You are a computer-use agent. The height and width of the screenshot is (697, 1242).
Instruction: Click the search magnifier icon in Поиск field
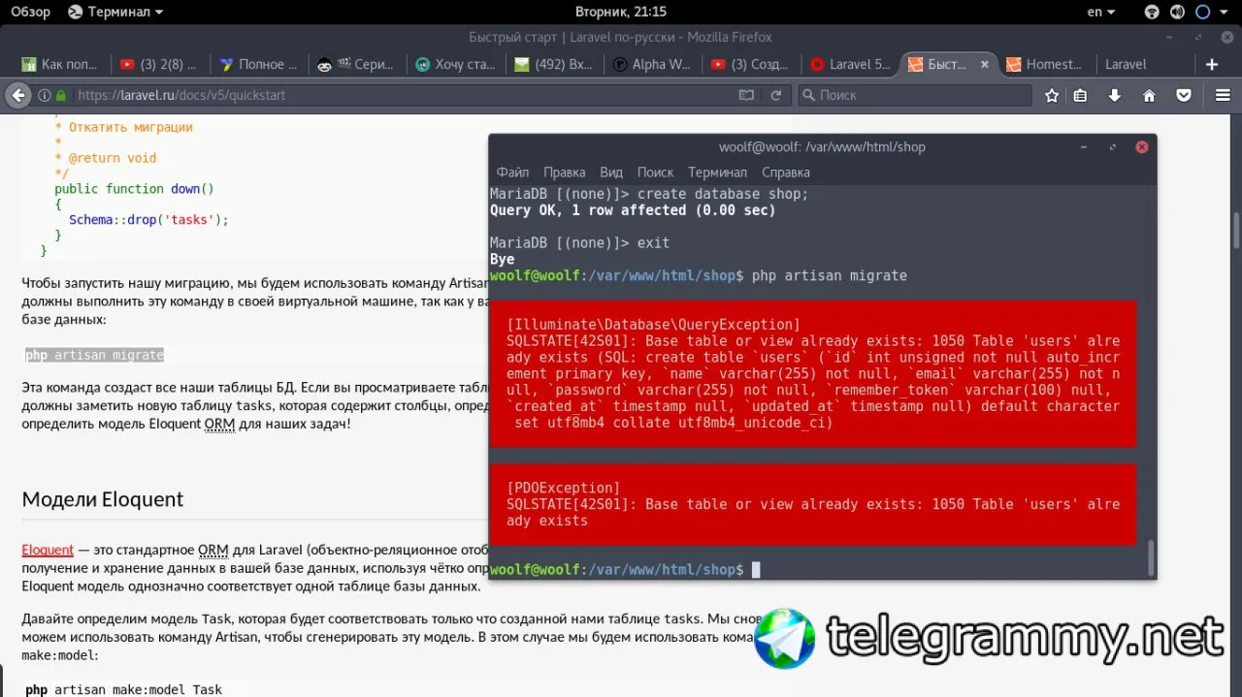point(808,95)
